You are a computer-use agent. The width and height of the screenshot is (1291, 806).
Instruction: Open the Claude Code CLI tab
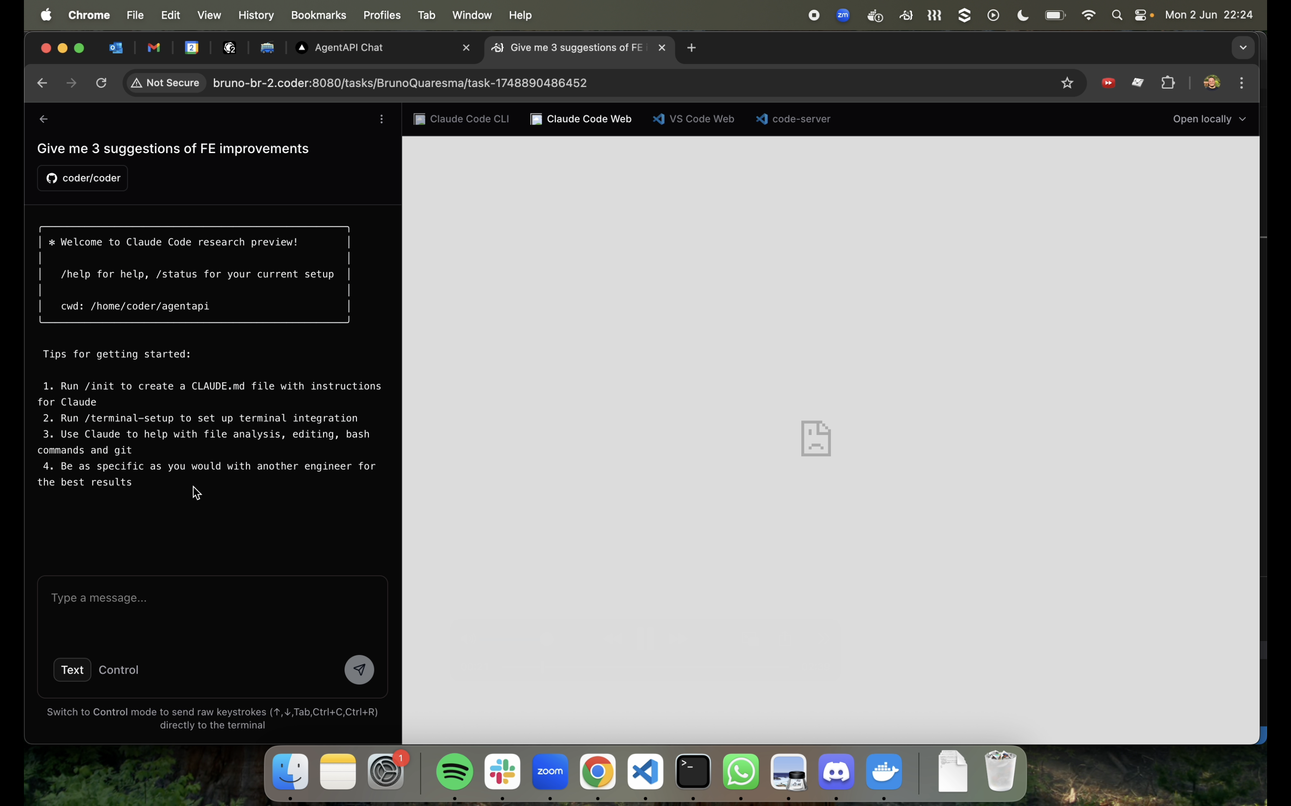(462, 119)
